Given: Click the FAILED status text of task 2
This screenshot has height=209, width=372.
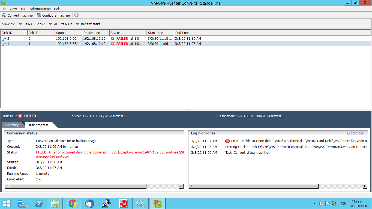Looking at the screenshot, I should pyautogui.click(x=122, y=38).
